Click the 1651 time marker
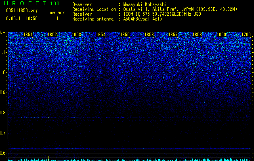 point(28,35)
